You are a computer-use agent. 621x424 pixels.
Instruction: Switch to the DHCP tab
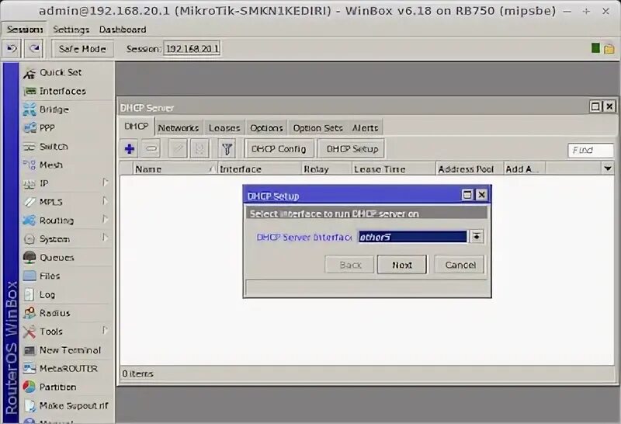coord(137,127)
